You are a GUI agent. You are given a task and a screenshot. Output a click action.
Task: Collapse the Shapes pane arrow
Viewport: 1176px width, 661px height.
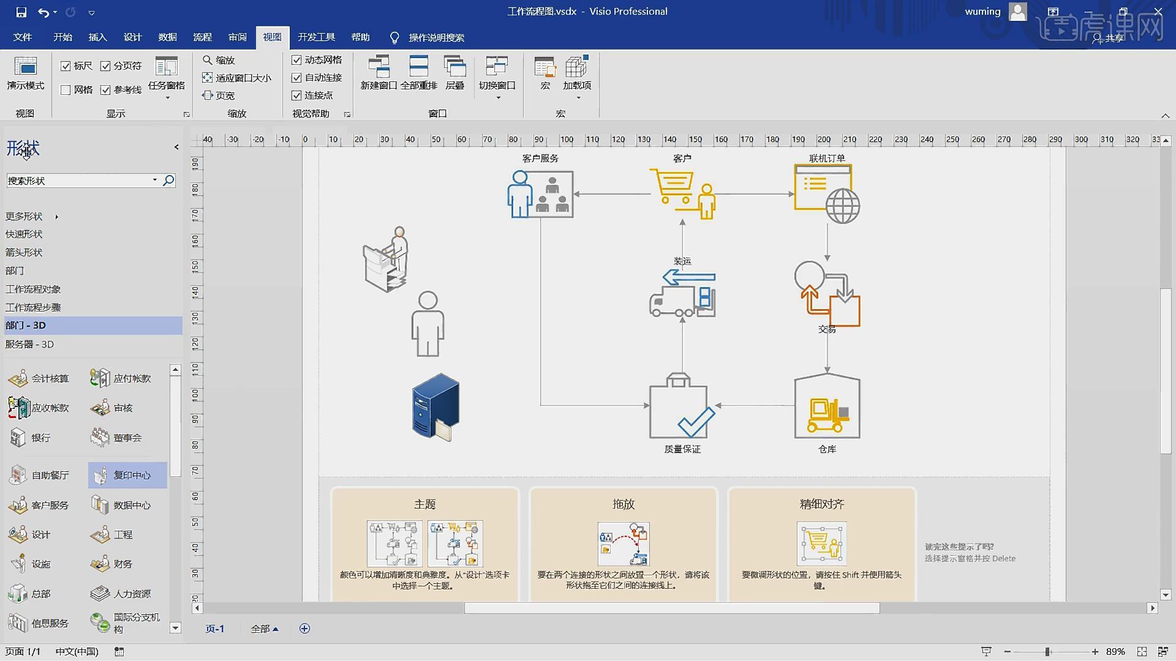tap(176, 147)
